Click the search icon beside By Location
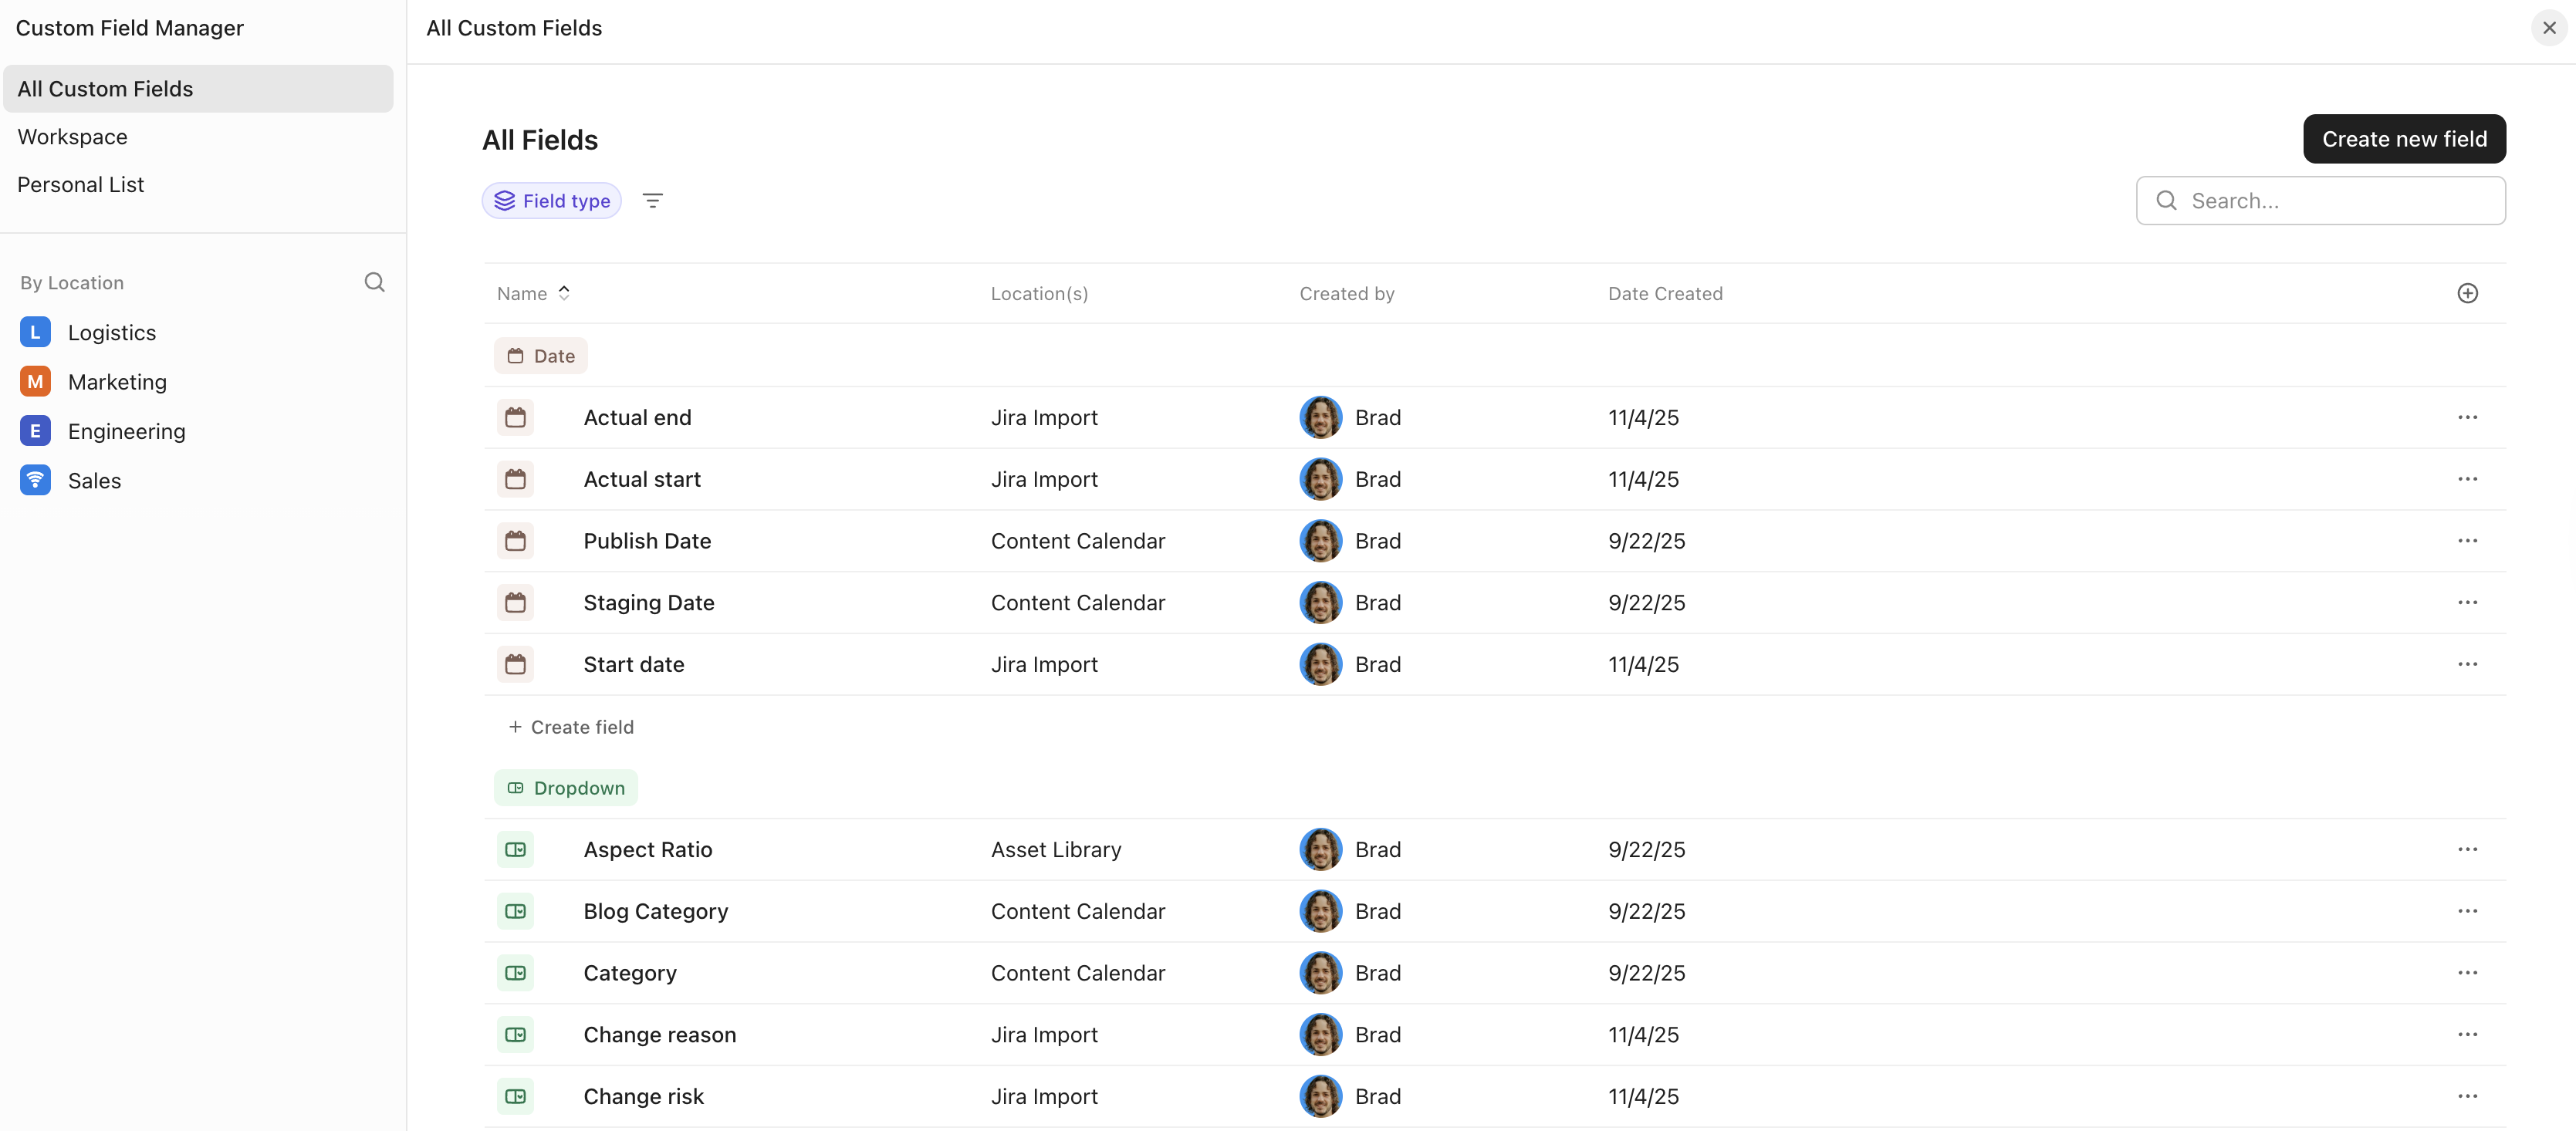Screen dimensions: 2576x1131 point(374,282)
